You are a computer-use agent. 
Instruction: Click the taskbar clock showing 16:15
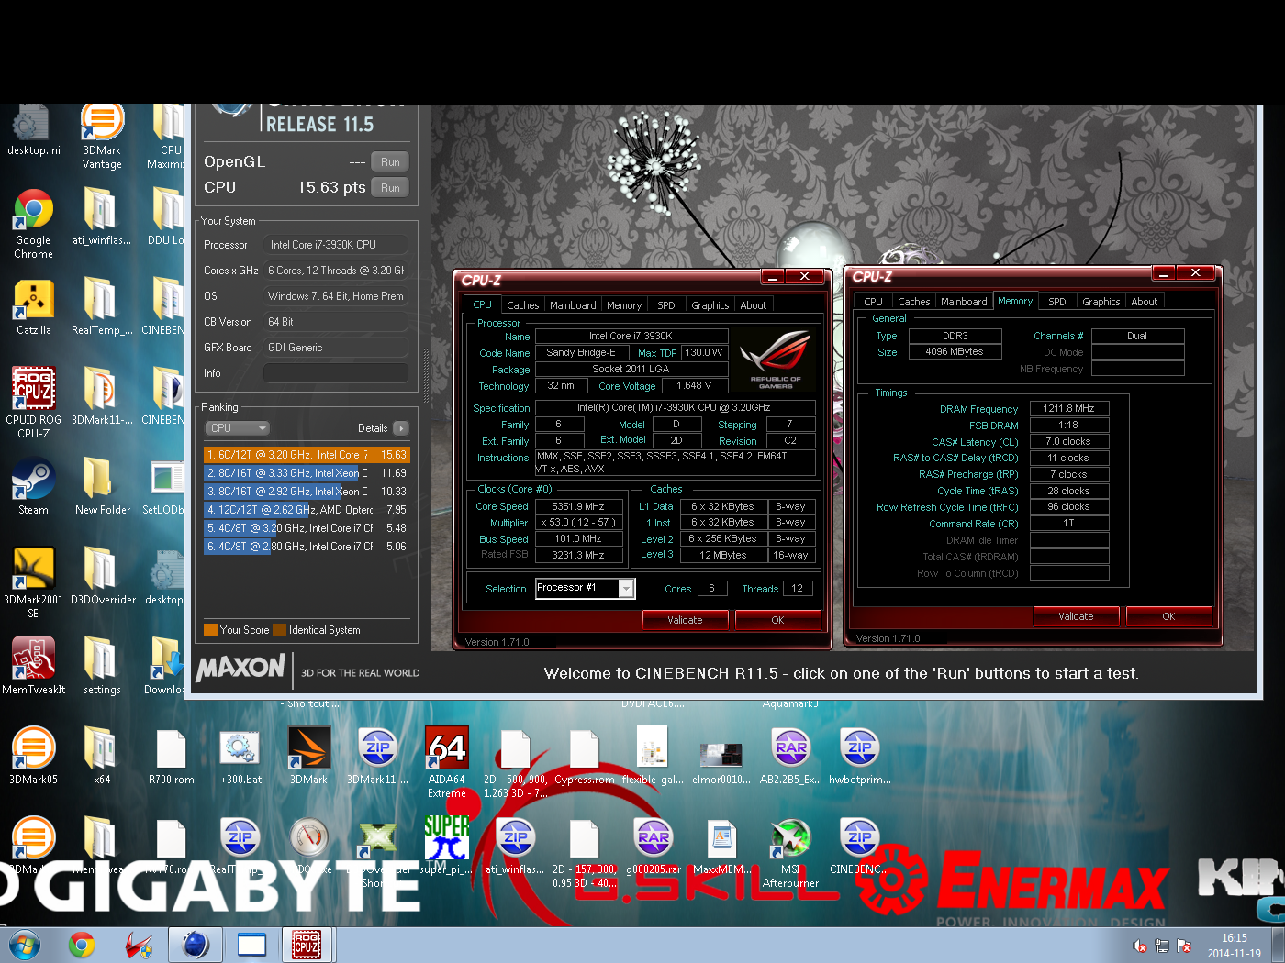[1235, 946]
